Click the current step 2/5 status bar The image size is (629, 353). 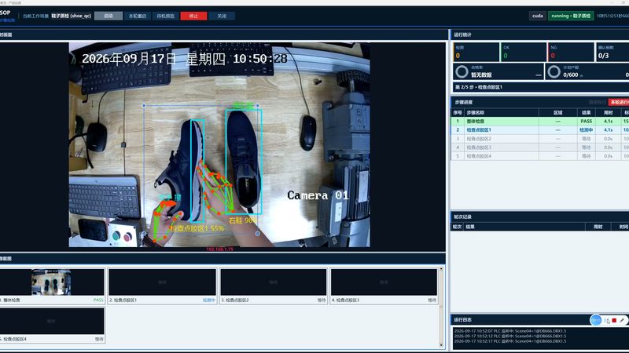click(541, 87)
